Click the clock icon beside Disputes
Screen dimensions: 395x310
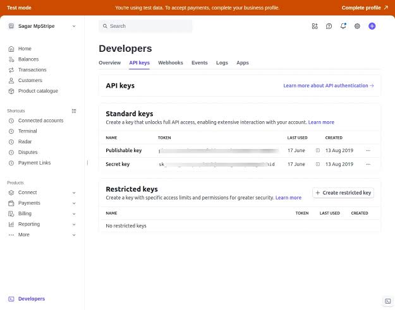(x=11, y=153)
